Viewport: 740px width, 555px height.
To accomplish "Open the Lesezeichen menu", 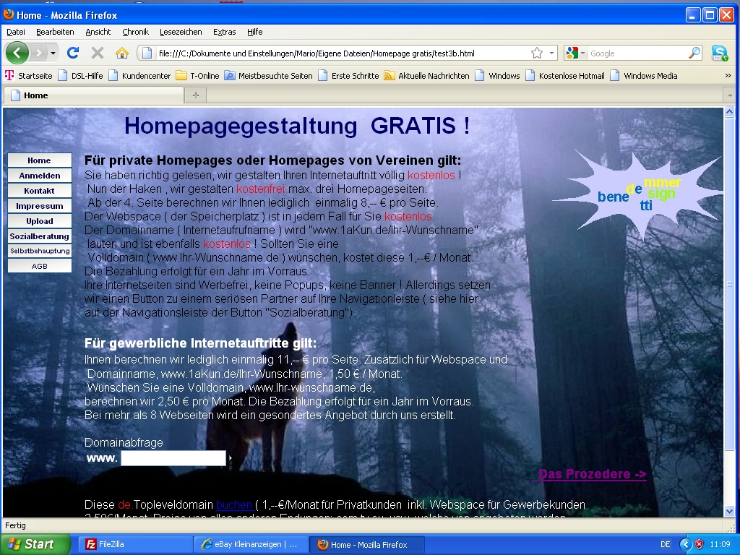I will [x=181, y=32].
